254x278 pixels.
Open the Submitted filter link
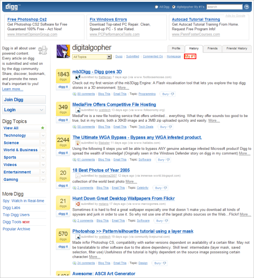[x=132, y=57]
